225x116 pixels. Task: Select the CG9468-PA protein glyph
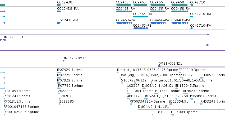pos(179,23)
